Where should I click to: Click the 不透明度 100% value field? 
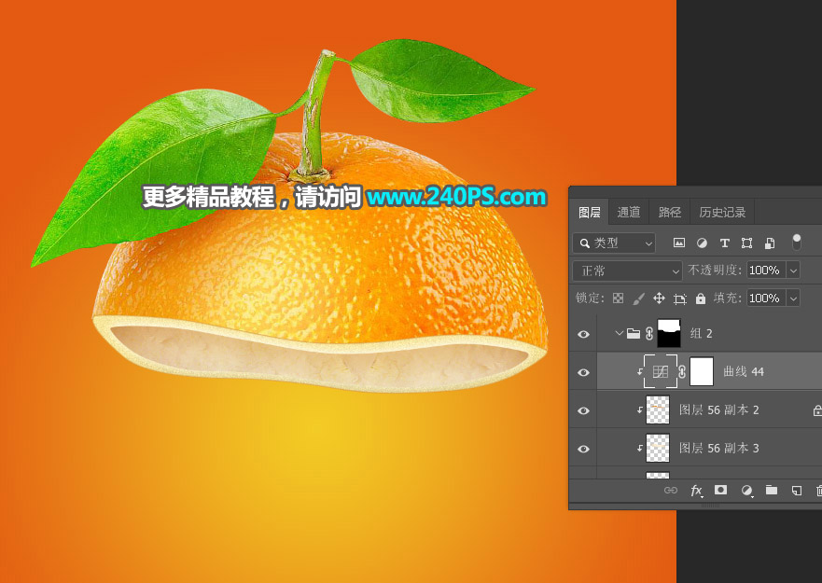[766, 271]
